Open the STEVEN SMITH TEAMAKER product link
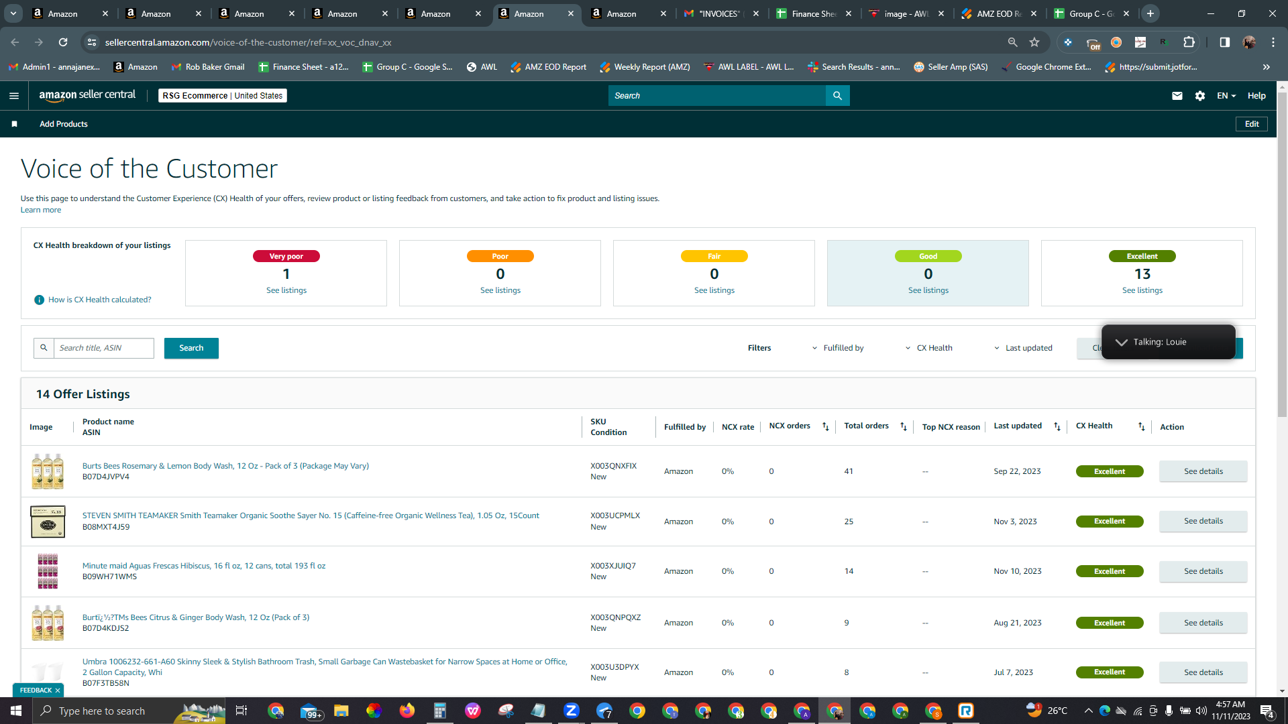The width and height of the screenshot is (1288, 724). click(x=311, y=516)
